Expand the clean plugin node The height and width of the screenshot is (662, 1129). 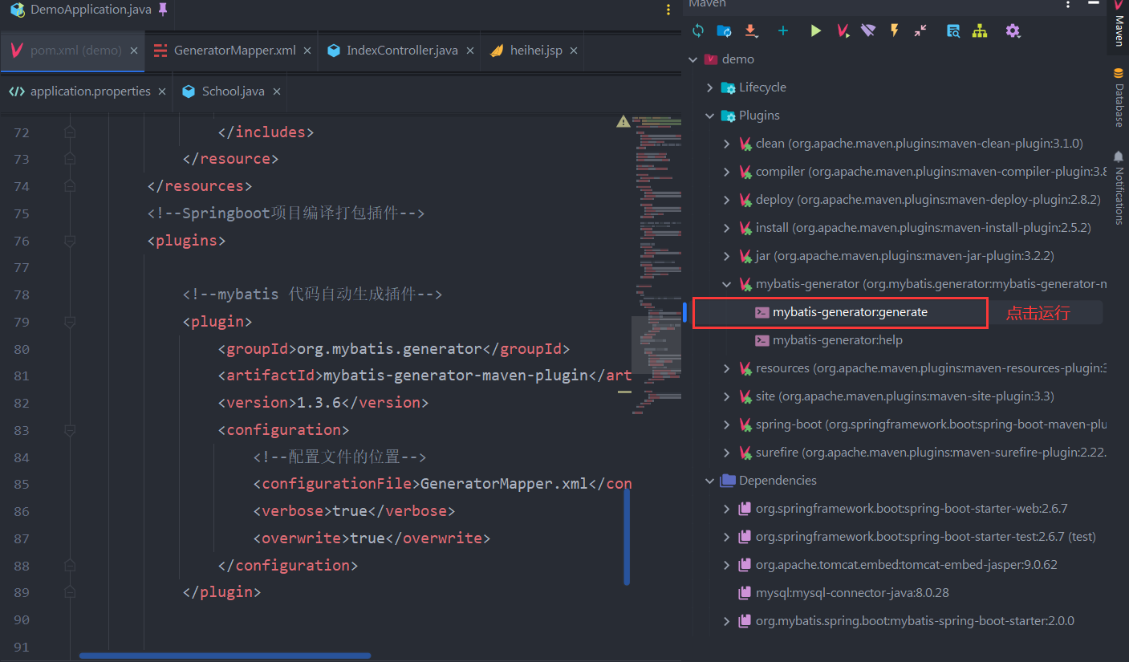[x=727, y=144]
